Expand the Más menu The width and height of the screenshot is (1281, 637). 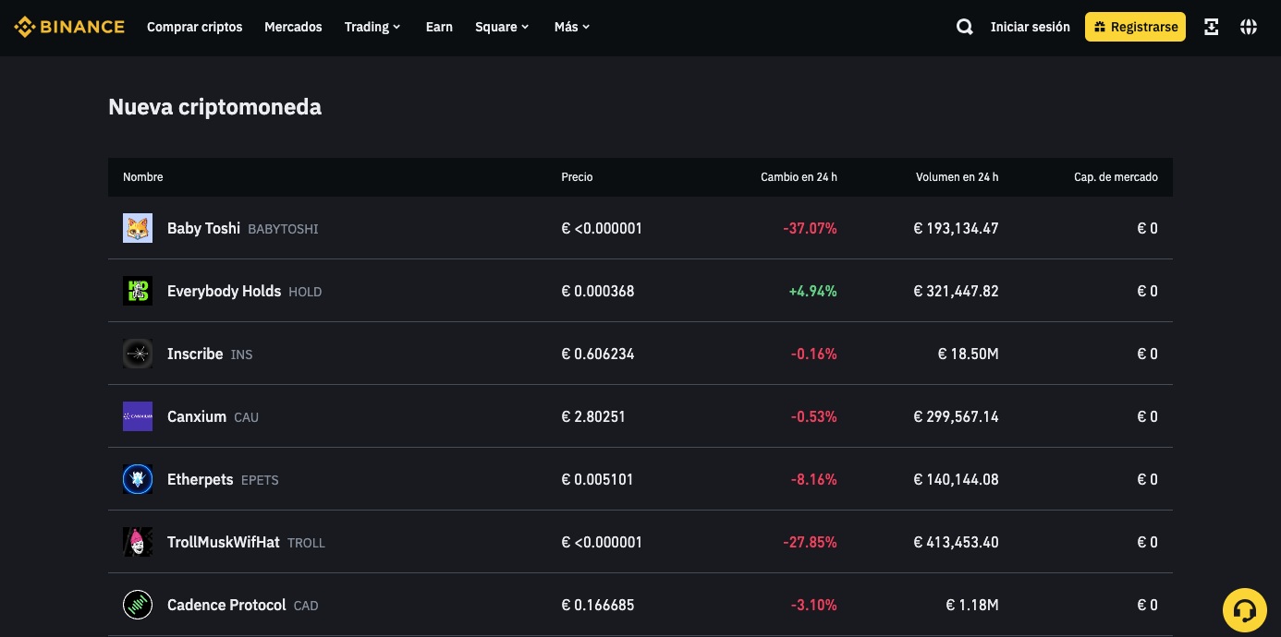click(572, 27)
